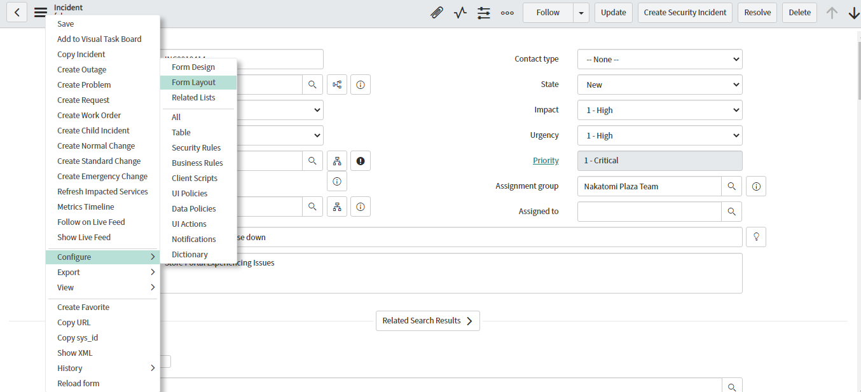
Task: Click the Assignment group input field
Action: 649,186
